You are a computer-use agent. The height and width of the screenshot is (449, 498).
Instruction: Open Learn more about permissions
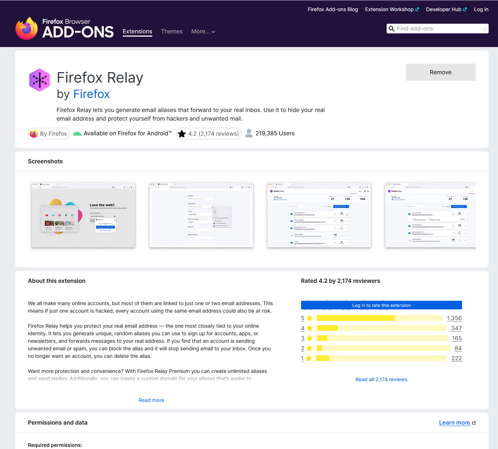(455, 423)
